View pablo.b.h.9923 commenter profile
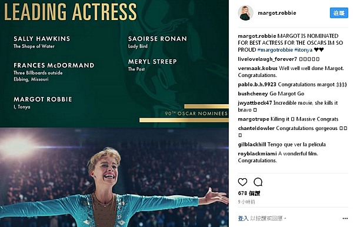 click(257, 85)
